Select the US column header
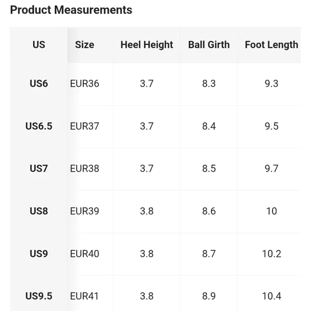The width and height of the screenshot is (311, 311). point(39,45)
